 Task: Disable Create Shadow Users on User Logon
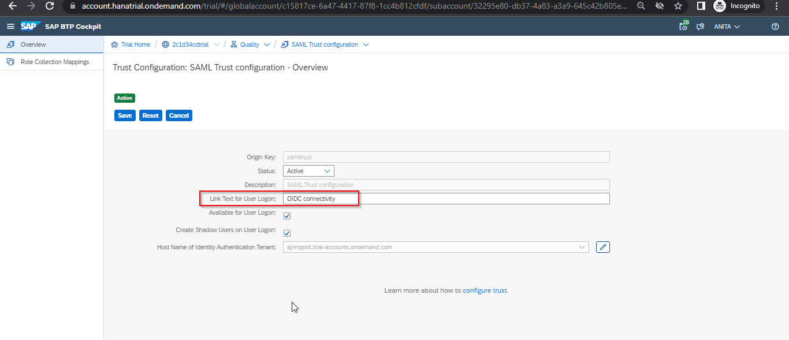[287, 233]
